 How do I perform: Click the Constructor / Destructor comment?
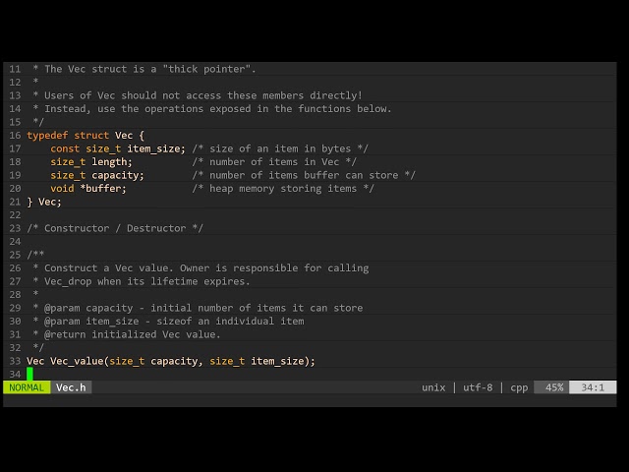tap(115, 228)
